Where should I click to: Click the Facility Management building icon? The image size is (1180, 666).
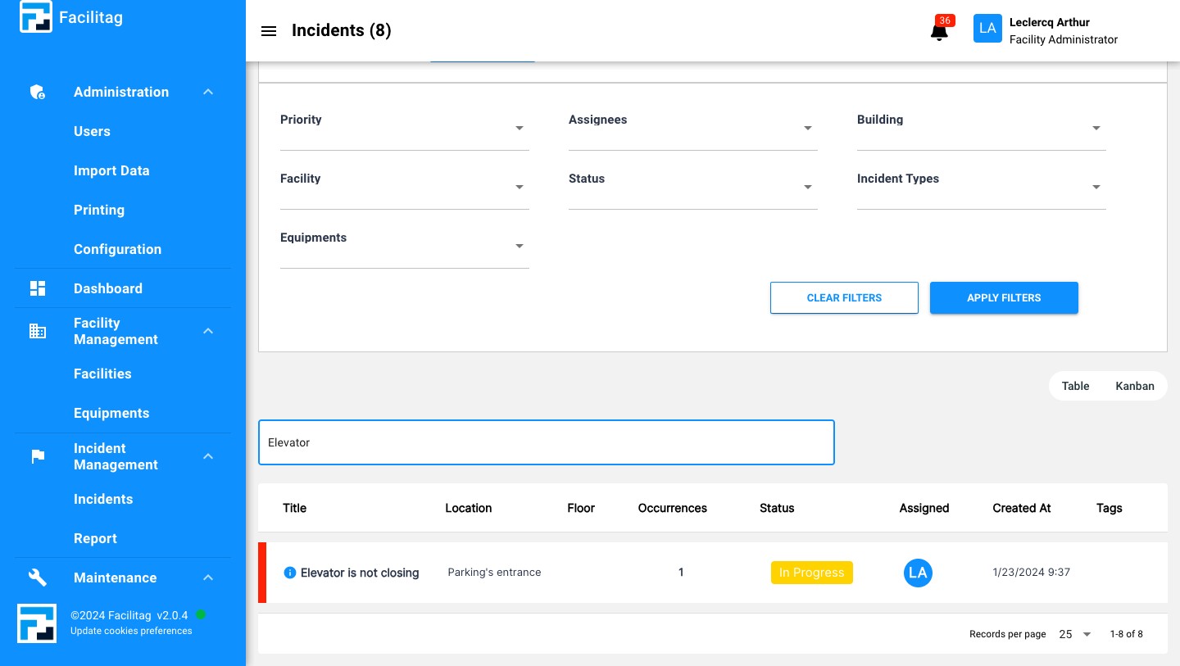(38, 331)
